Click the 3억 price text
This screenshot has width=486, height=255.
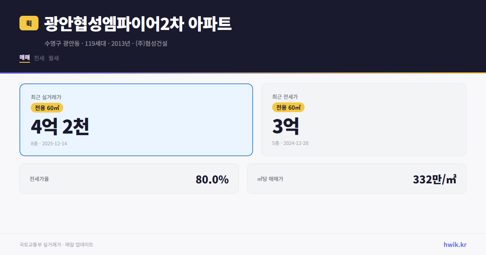(286, 126)
